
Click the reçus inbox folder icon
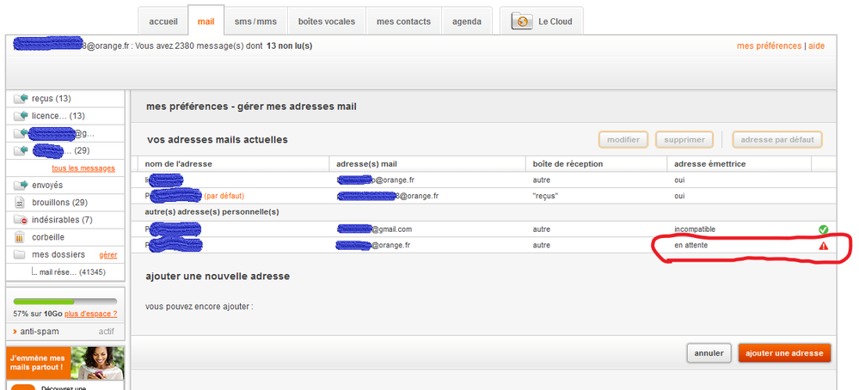click(21, 99)
